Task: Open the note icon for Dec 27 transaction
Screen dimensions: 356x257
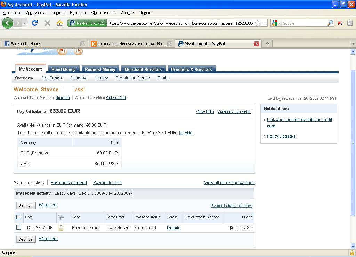Action: pos(61,228)
